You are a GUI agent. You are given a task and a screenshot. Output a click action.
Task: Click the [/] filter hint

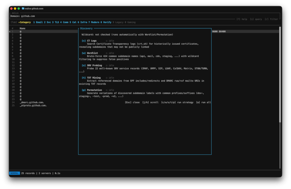click(x=271, y=19)
